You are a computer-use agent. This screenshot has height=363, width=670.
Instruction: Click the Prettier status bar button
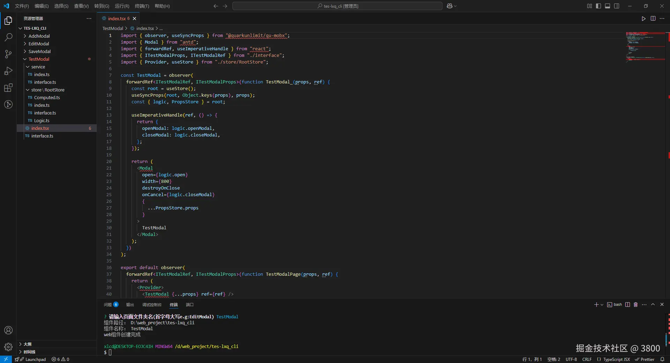(645, 359)
